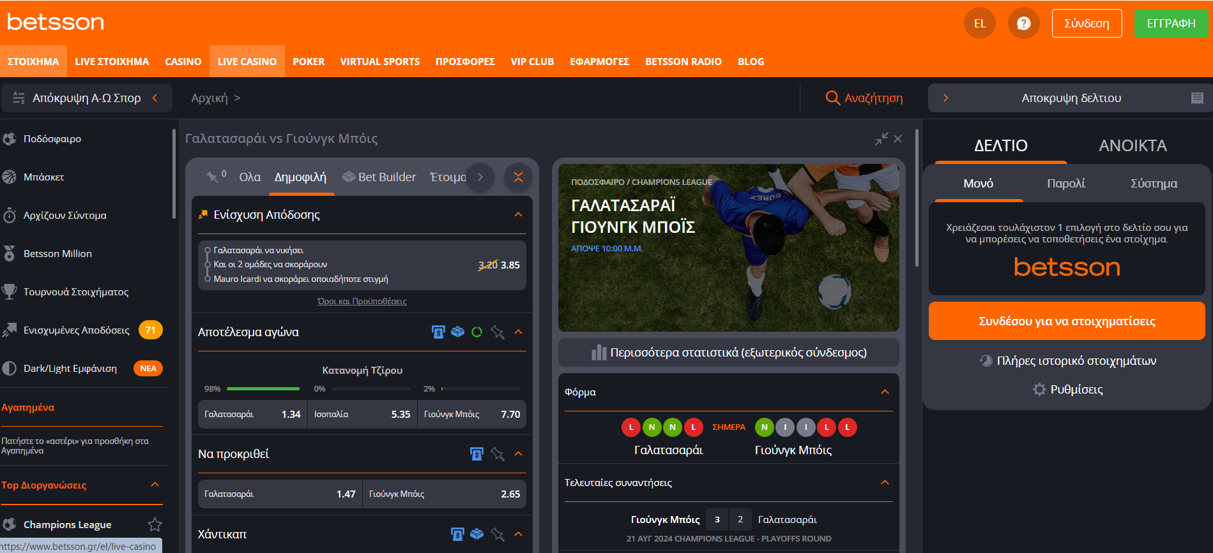Click the Αρχίζουν Σύντομα stopwatch icon
The height and width of the screenshot is (553, 1213).
point(10,215)
